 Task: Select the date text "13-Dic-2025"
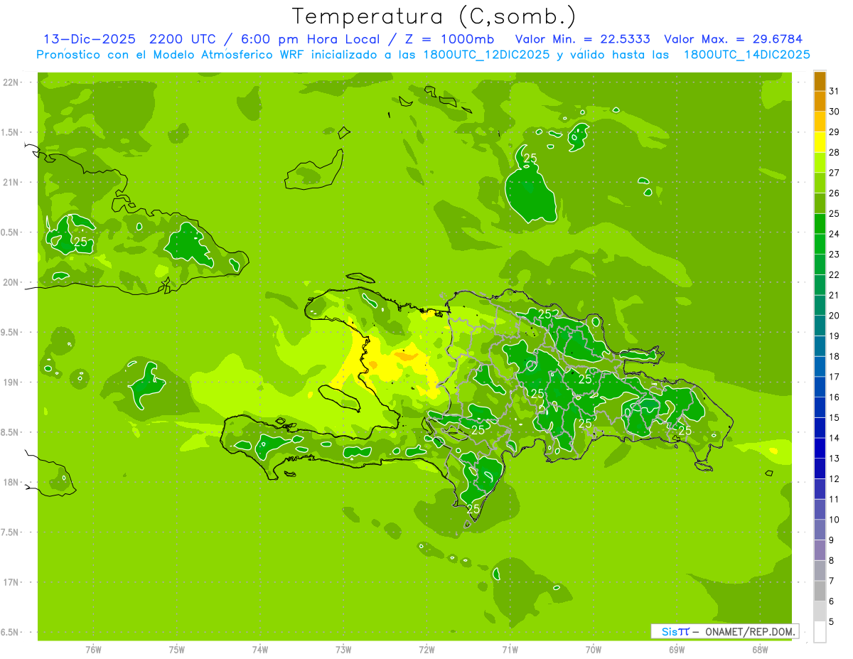click(89, 39)
